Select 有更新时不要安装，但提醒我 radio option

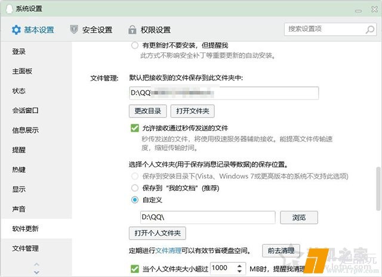click(135, 45)
